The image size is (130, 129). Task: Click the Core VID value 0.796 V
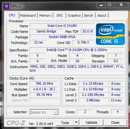[83, 42]
